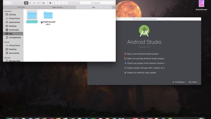Click the BloodBuddy folder name label
The height and width of the screenshot is (119, 211).
(x=32, y=22)
